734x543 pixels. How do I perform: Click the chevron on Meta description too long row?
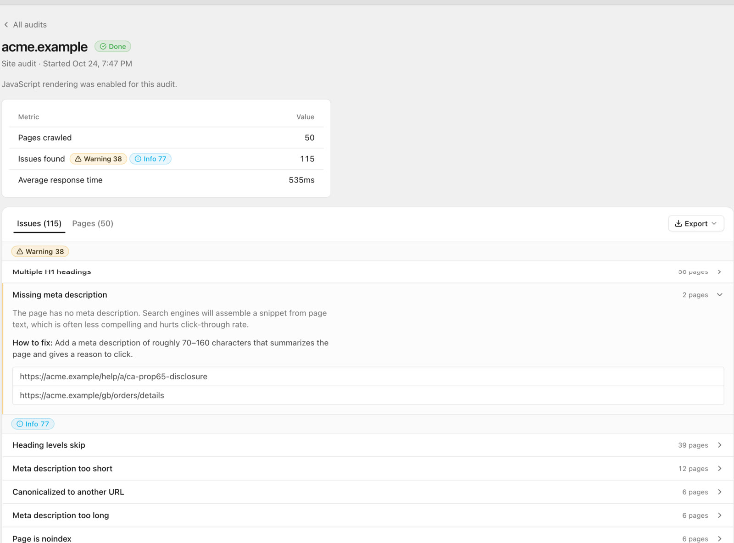pos(719,515)
